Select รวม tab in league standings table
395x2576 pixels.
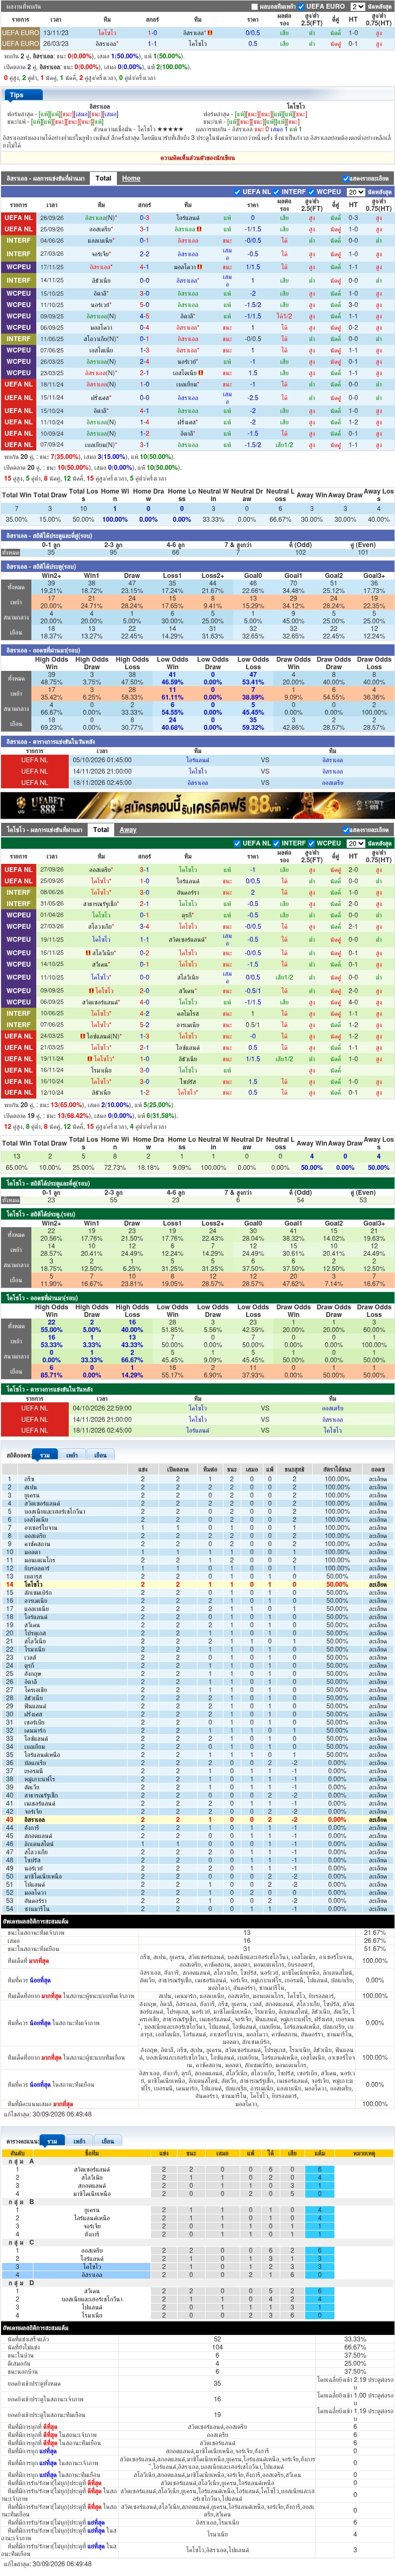[x=46, y=1455]
